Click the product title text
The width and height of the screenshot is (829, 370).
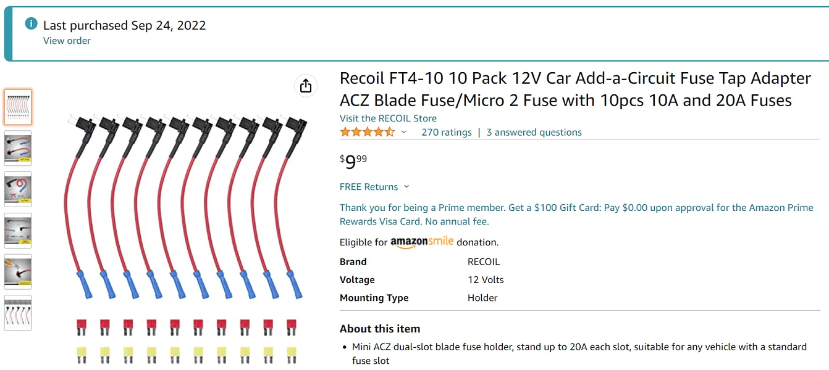pos(575,89)
